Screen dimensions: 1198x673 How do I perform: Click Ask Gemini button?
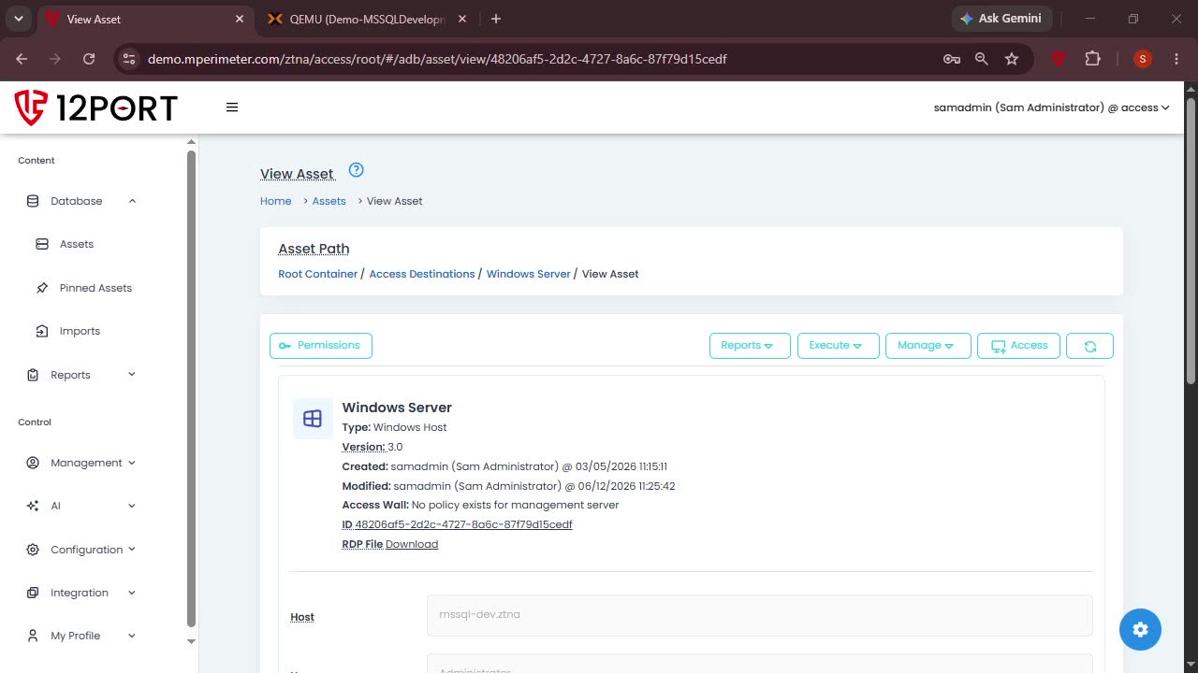click(x=1001, y=19)
